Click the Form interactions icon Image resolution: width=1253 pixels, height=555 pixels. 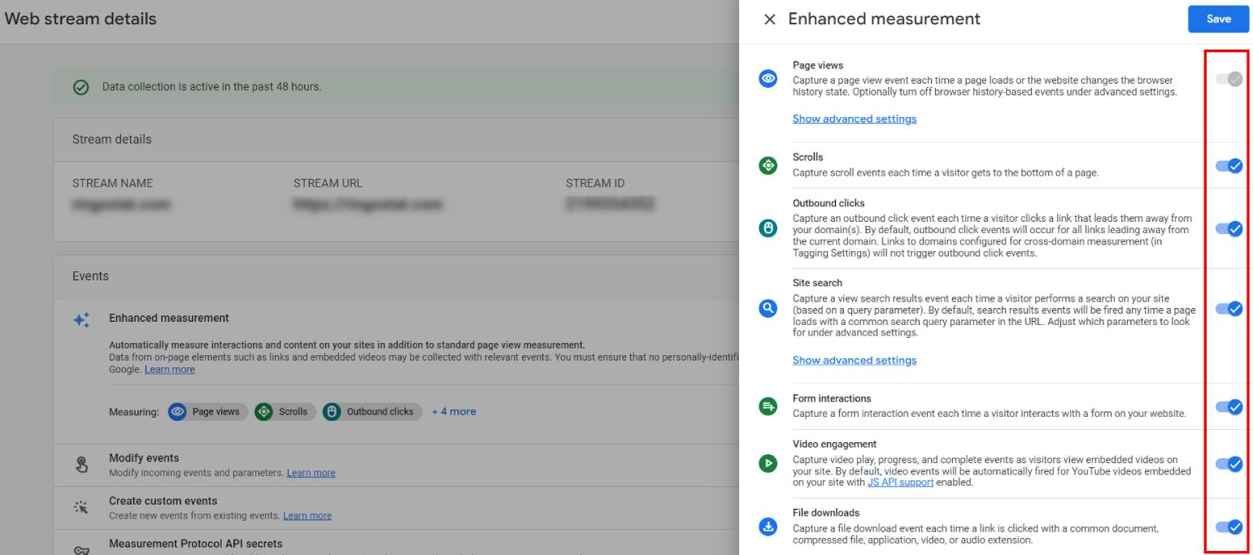click(x=768, y=406)
